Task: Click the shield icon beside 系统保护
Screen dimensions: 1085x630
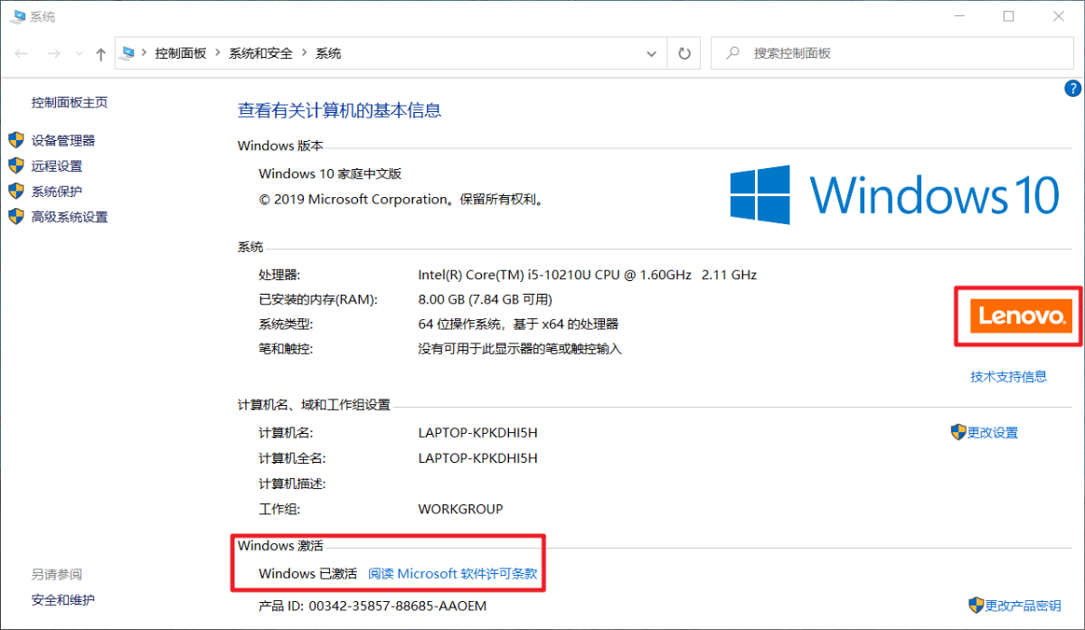Action: (x=15, y=191)
